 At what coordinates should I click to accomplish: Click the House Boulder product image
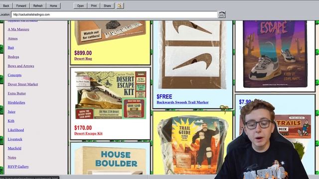click(x=110, y=160)
